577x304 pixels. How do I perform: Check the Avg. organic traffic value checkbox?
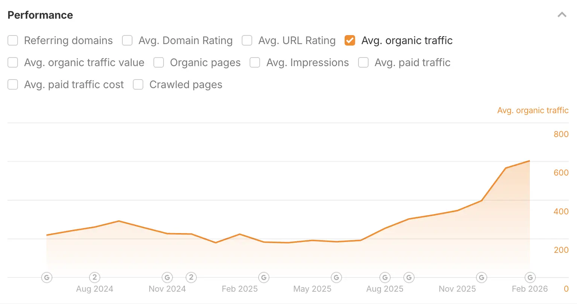[x=13, y=62]
